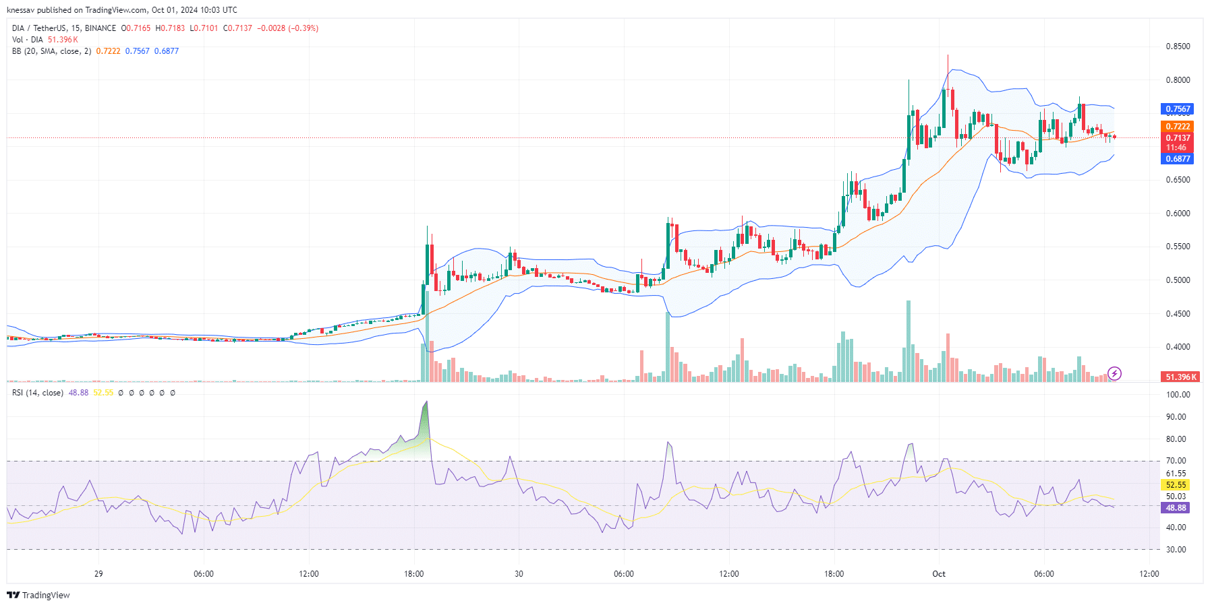This screenshot has height=607, width=1210.
Task: Click the yellow 52.55 RSI label
Action: (1176, 485)
